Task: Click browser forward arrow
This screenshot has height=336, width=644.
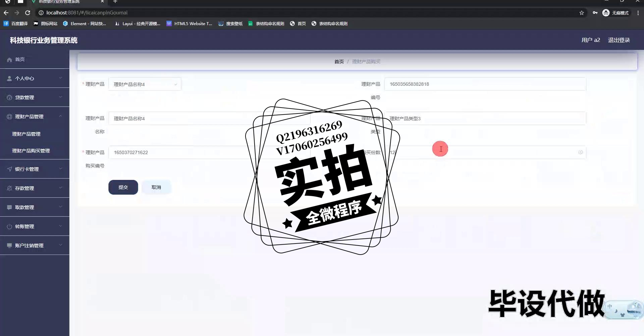Action: coord(17,13)
